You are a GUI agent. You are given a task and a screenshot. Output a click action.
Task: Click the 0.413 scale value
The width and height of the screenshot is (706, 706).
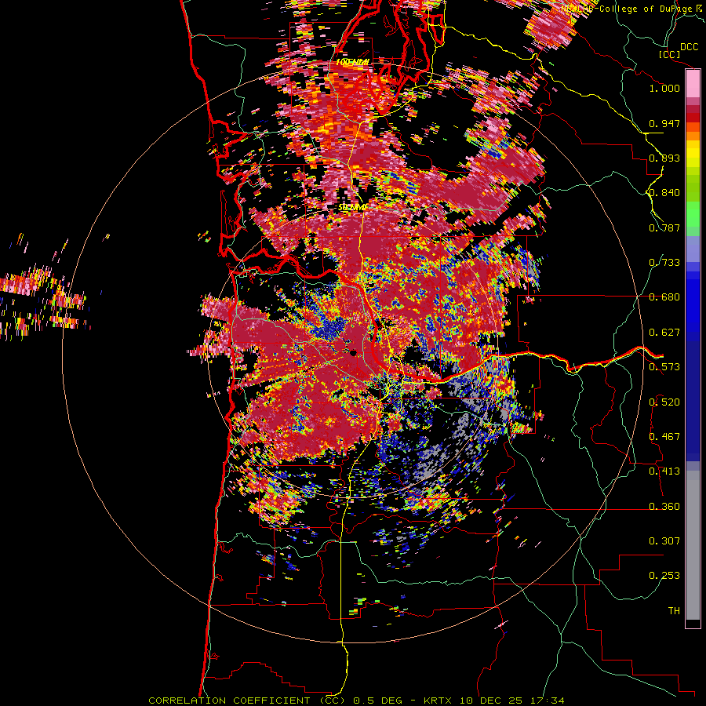pyautogui.click(x=664, y=471)
